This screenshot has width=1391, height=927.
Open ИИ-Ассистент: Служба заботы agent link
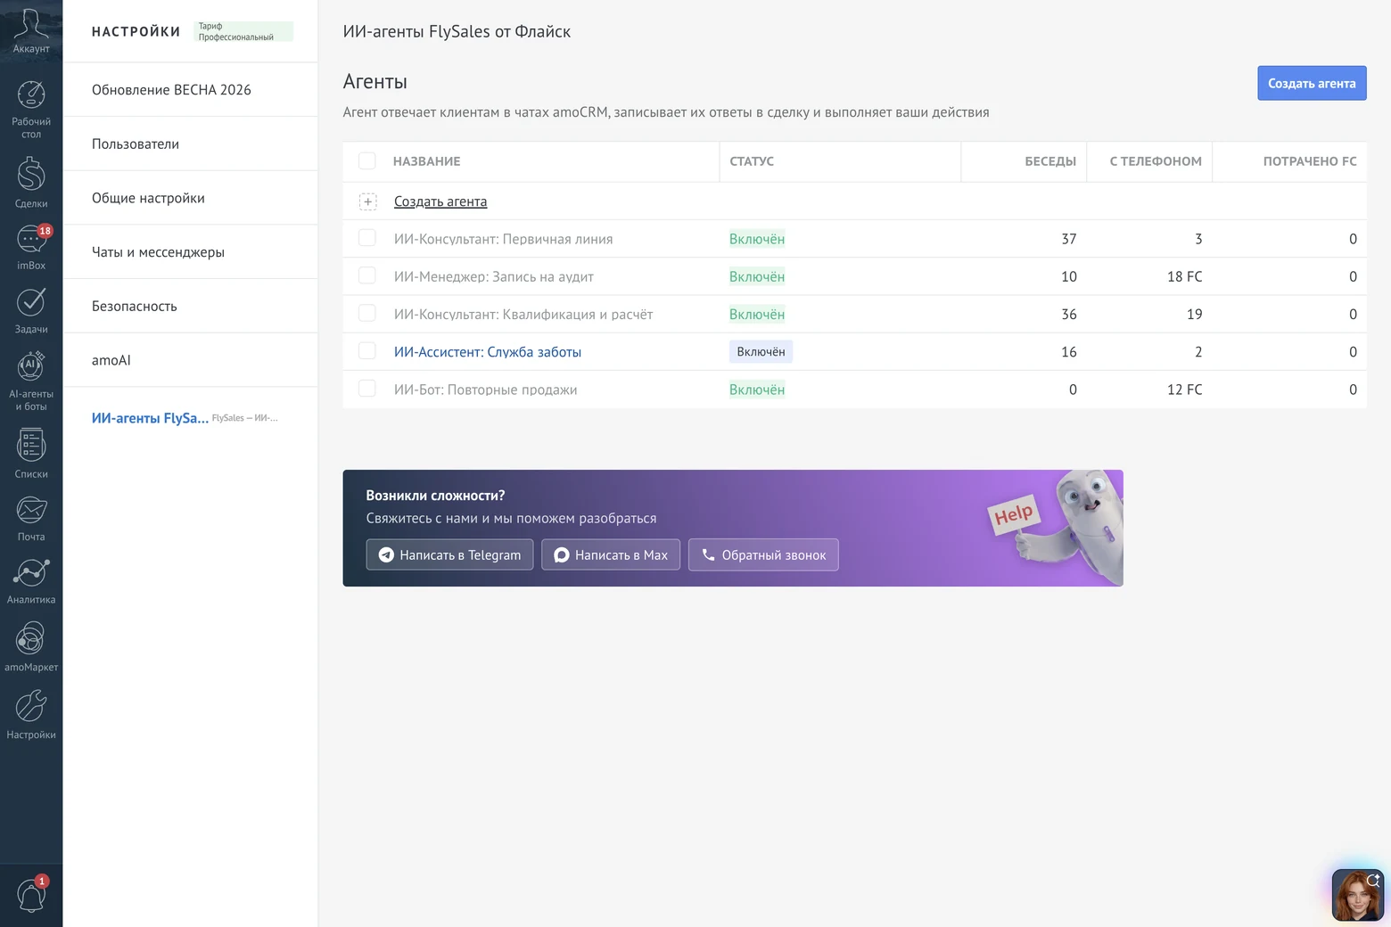488,352
